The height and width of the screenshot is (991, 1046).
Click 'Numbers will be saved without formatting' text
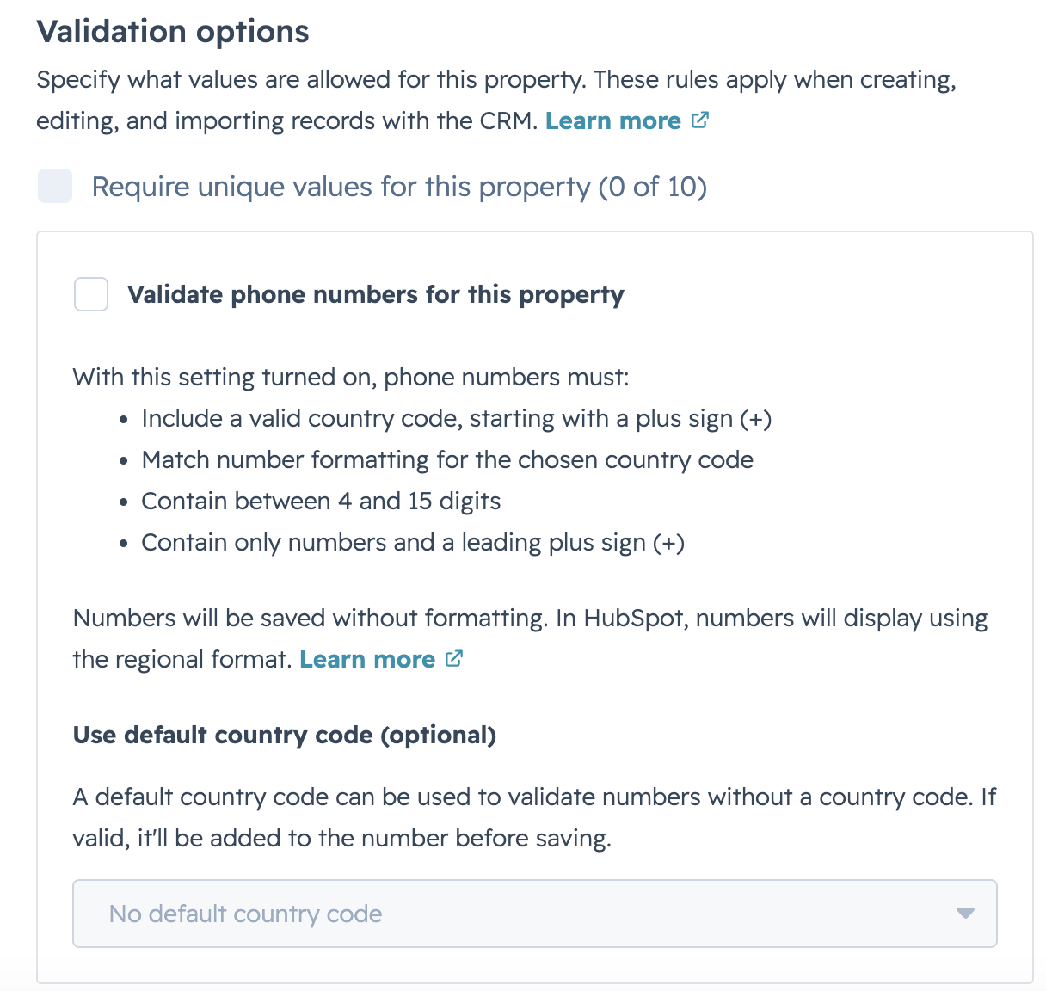pos(530,638)
